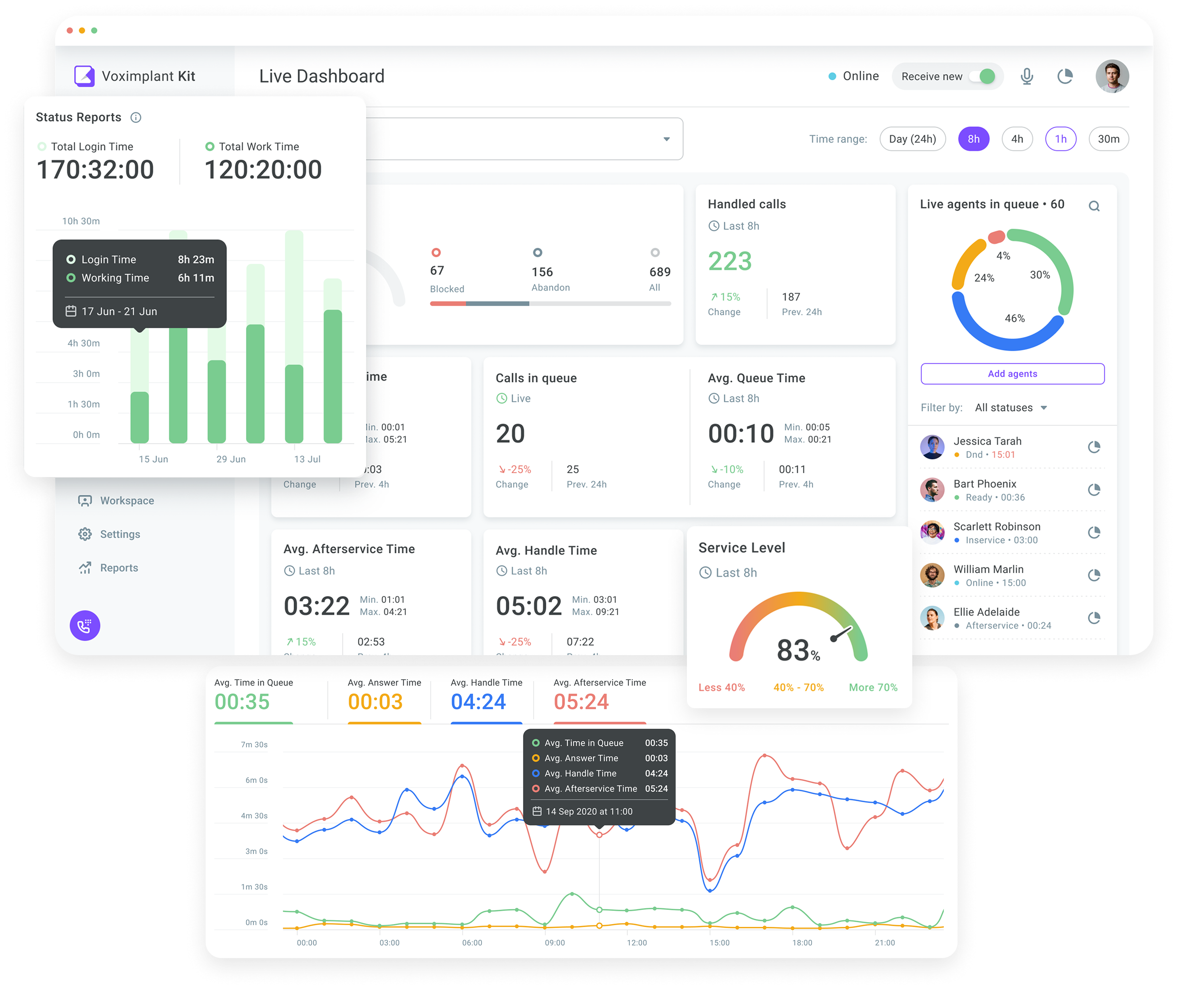Click clock icon under Avg. Queue Time
Viewport: 1177px width, 990px height.
713,398
